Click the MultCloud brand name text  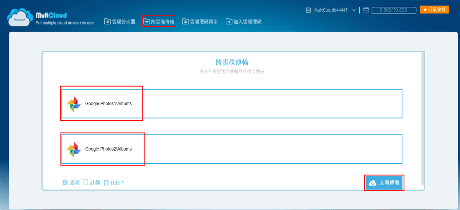click(51, 15)
